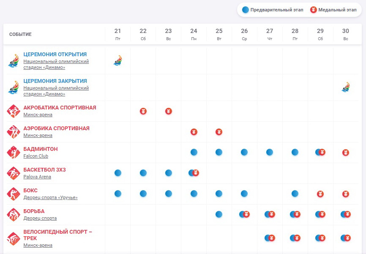Image resolution: width=366 pixels, height=254 pixels.
Task: Open the БОРЬБА event link
Action: (x=34, y=211)
